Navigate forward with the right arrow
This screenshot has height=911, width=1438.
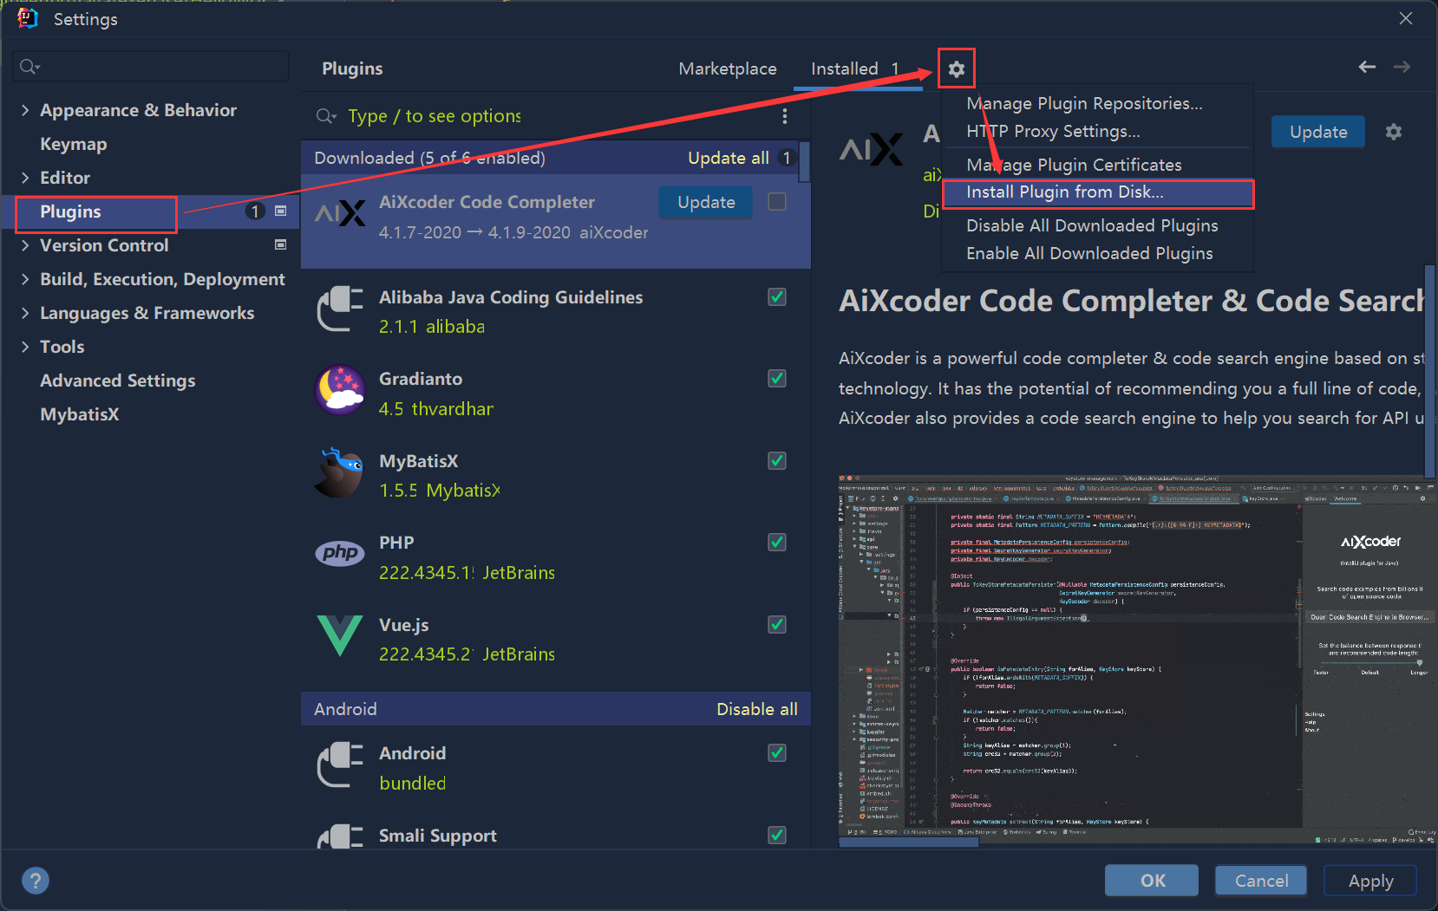(1402, 67)
